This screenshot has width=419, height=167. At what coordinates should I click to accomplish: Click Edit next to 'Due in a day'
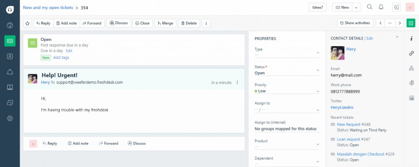(69, 51)
